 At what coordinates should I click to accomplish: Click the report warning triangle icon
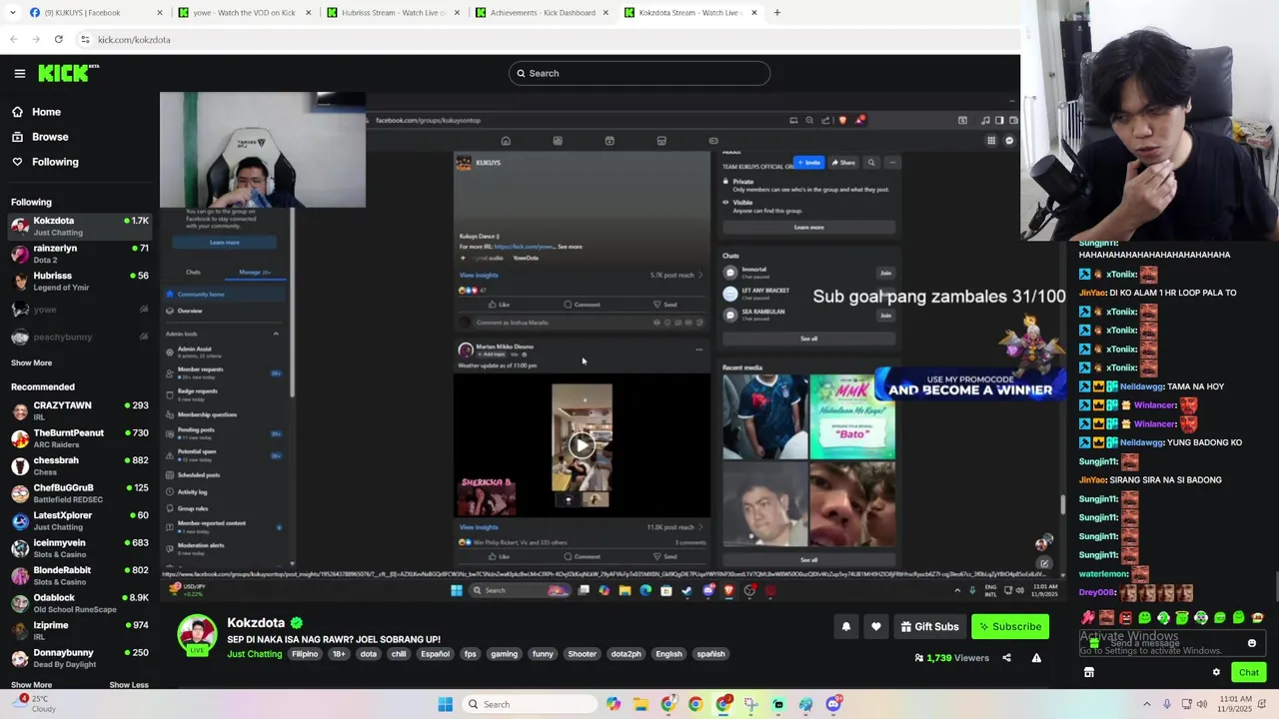(x=1036, y=658)
